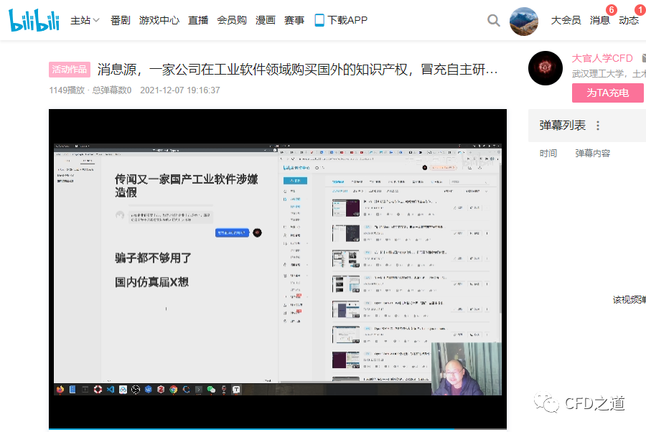This screenshot has width=646, height=432.
Task: Go to the 番剧 section
Action: [x=121, y=20]
